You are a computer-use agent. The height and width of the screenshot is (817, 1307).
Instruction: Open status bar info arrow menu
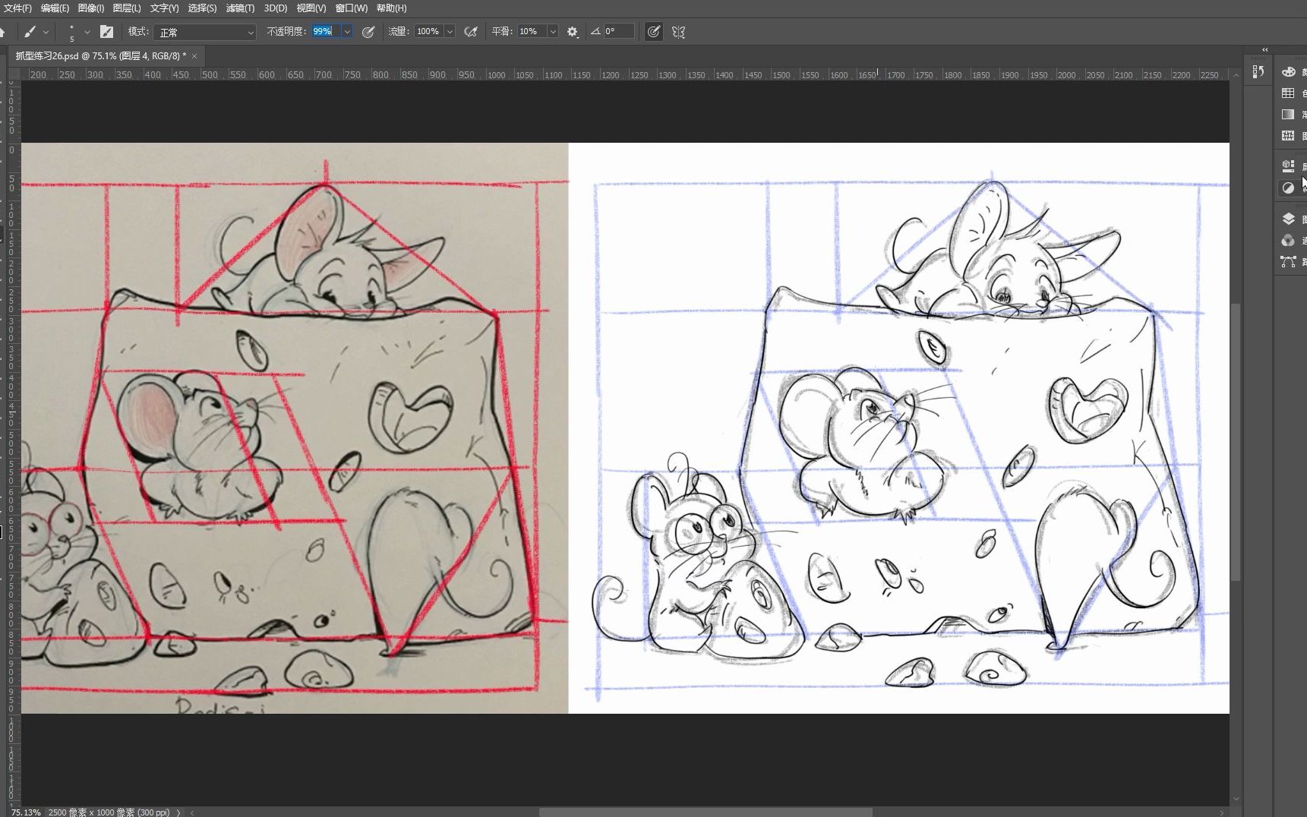pyautogui.click(x=178, y=812)
